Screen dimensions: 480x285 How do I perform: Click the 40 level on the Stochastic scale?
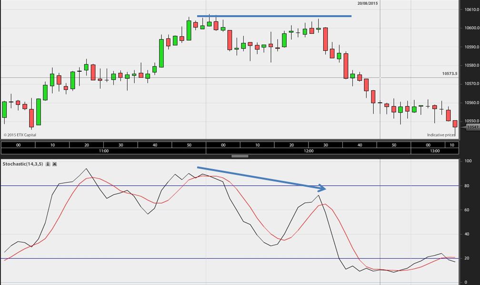467,234
